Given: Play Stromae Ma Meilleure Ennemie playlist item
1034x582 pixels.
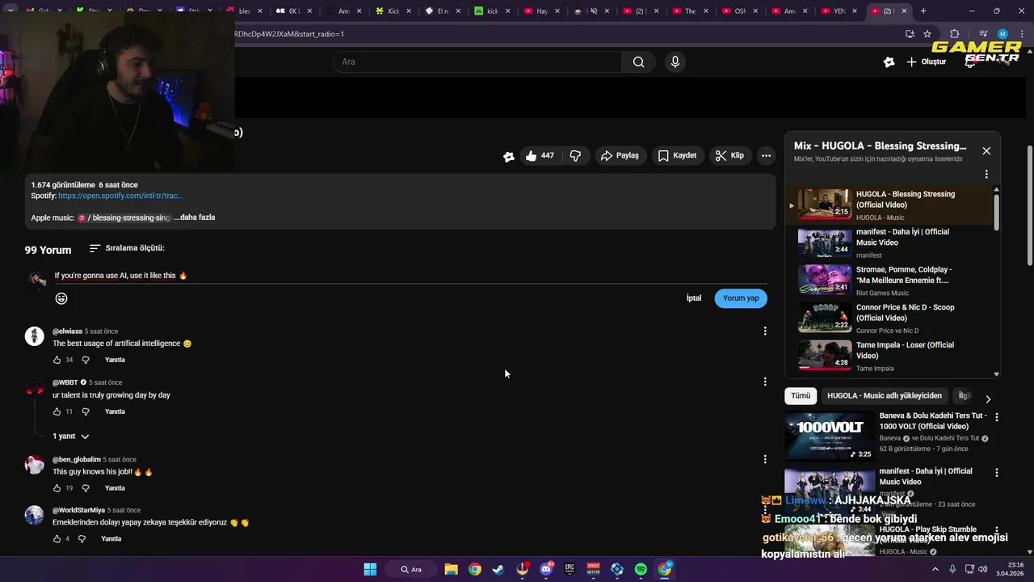Looking at the screenshot, I should (x=889, y=280).
